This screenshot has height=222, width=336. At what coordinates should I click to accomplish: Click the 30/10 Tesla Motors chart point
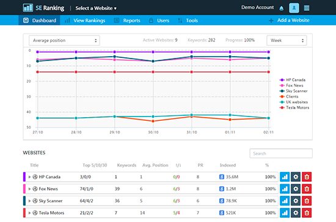coord(153,72)
